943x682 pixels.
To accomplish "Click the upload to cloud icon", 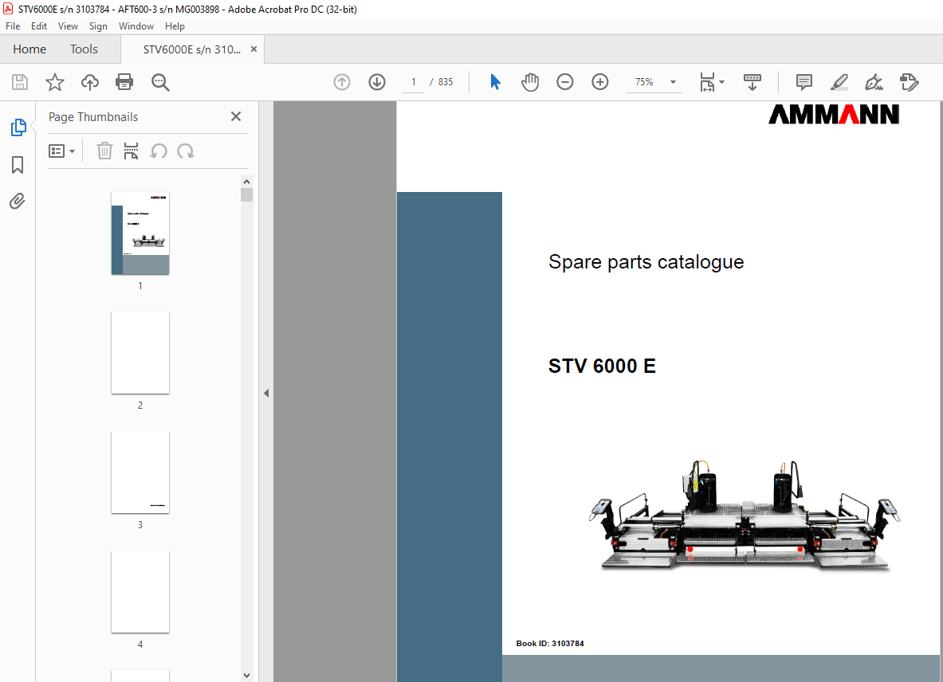I will [x=90, y=82].
